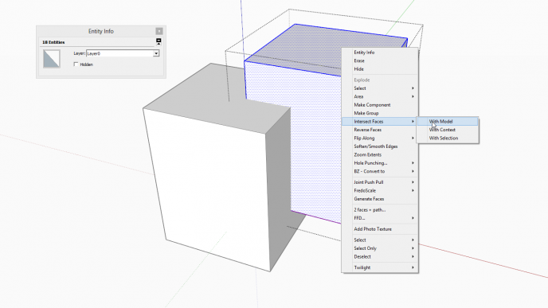Toggle Entity Info details expand icon
This screenshot has height=308, width=548.
159,42
